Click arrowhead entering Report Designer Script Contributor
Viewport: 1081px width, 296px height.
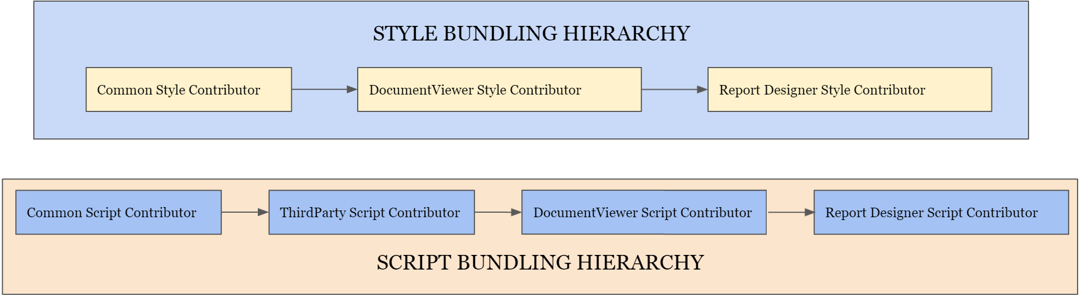(x=809, y=212)
